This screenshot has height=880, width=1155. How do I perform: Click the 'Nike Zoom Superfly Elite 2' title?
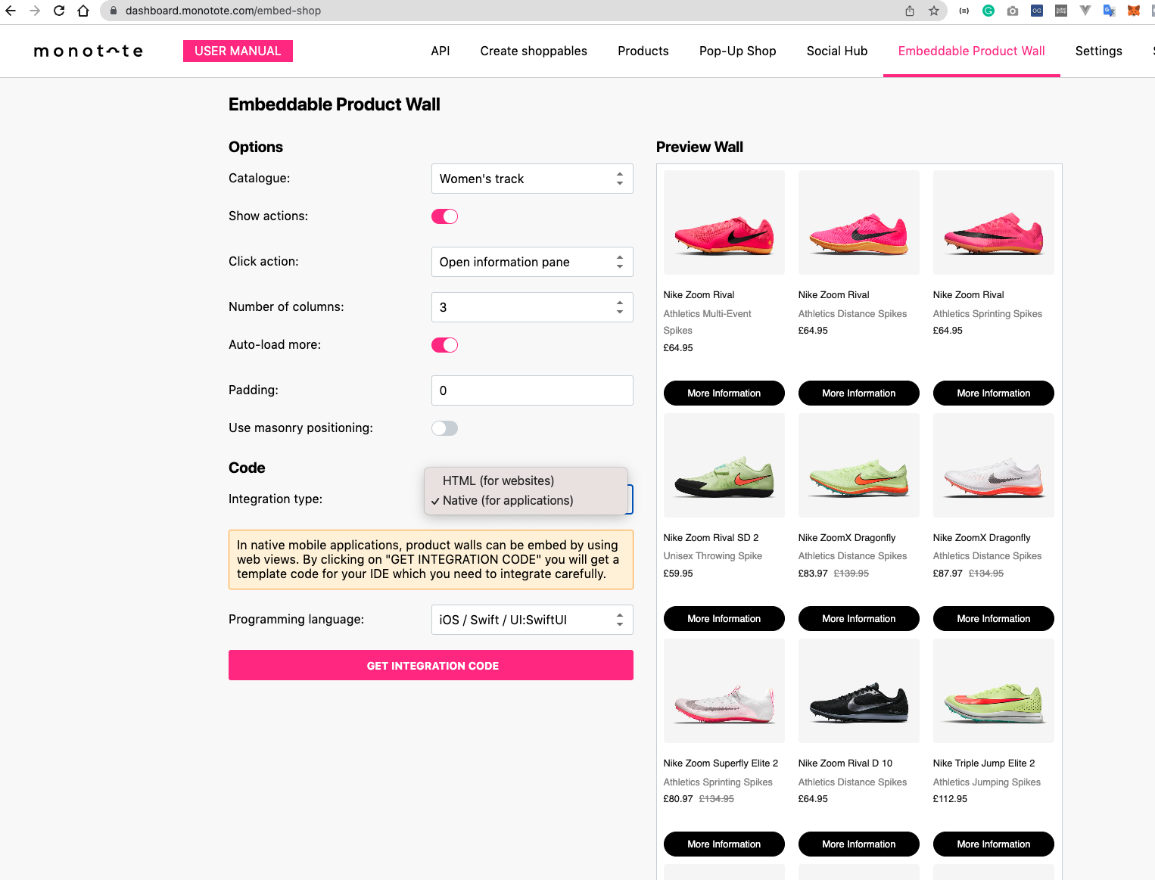click(x=721, y=763)
